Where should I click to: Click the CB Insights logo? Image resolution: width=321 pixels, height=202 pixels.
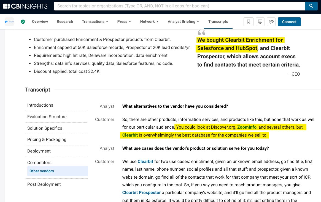tap(25, 6)
